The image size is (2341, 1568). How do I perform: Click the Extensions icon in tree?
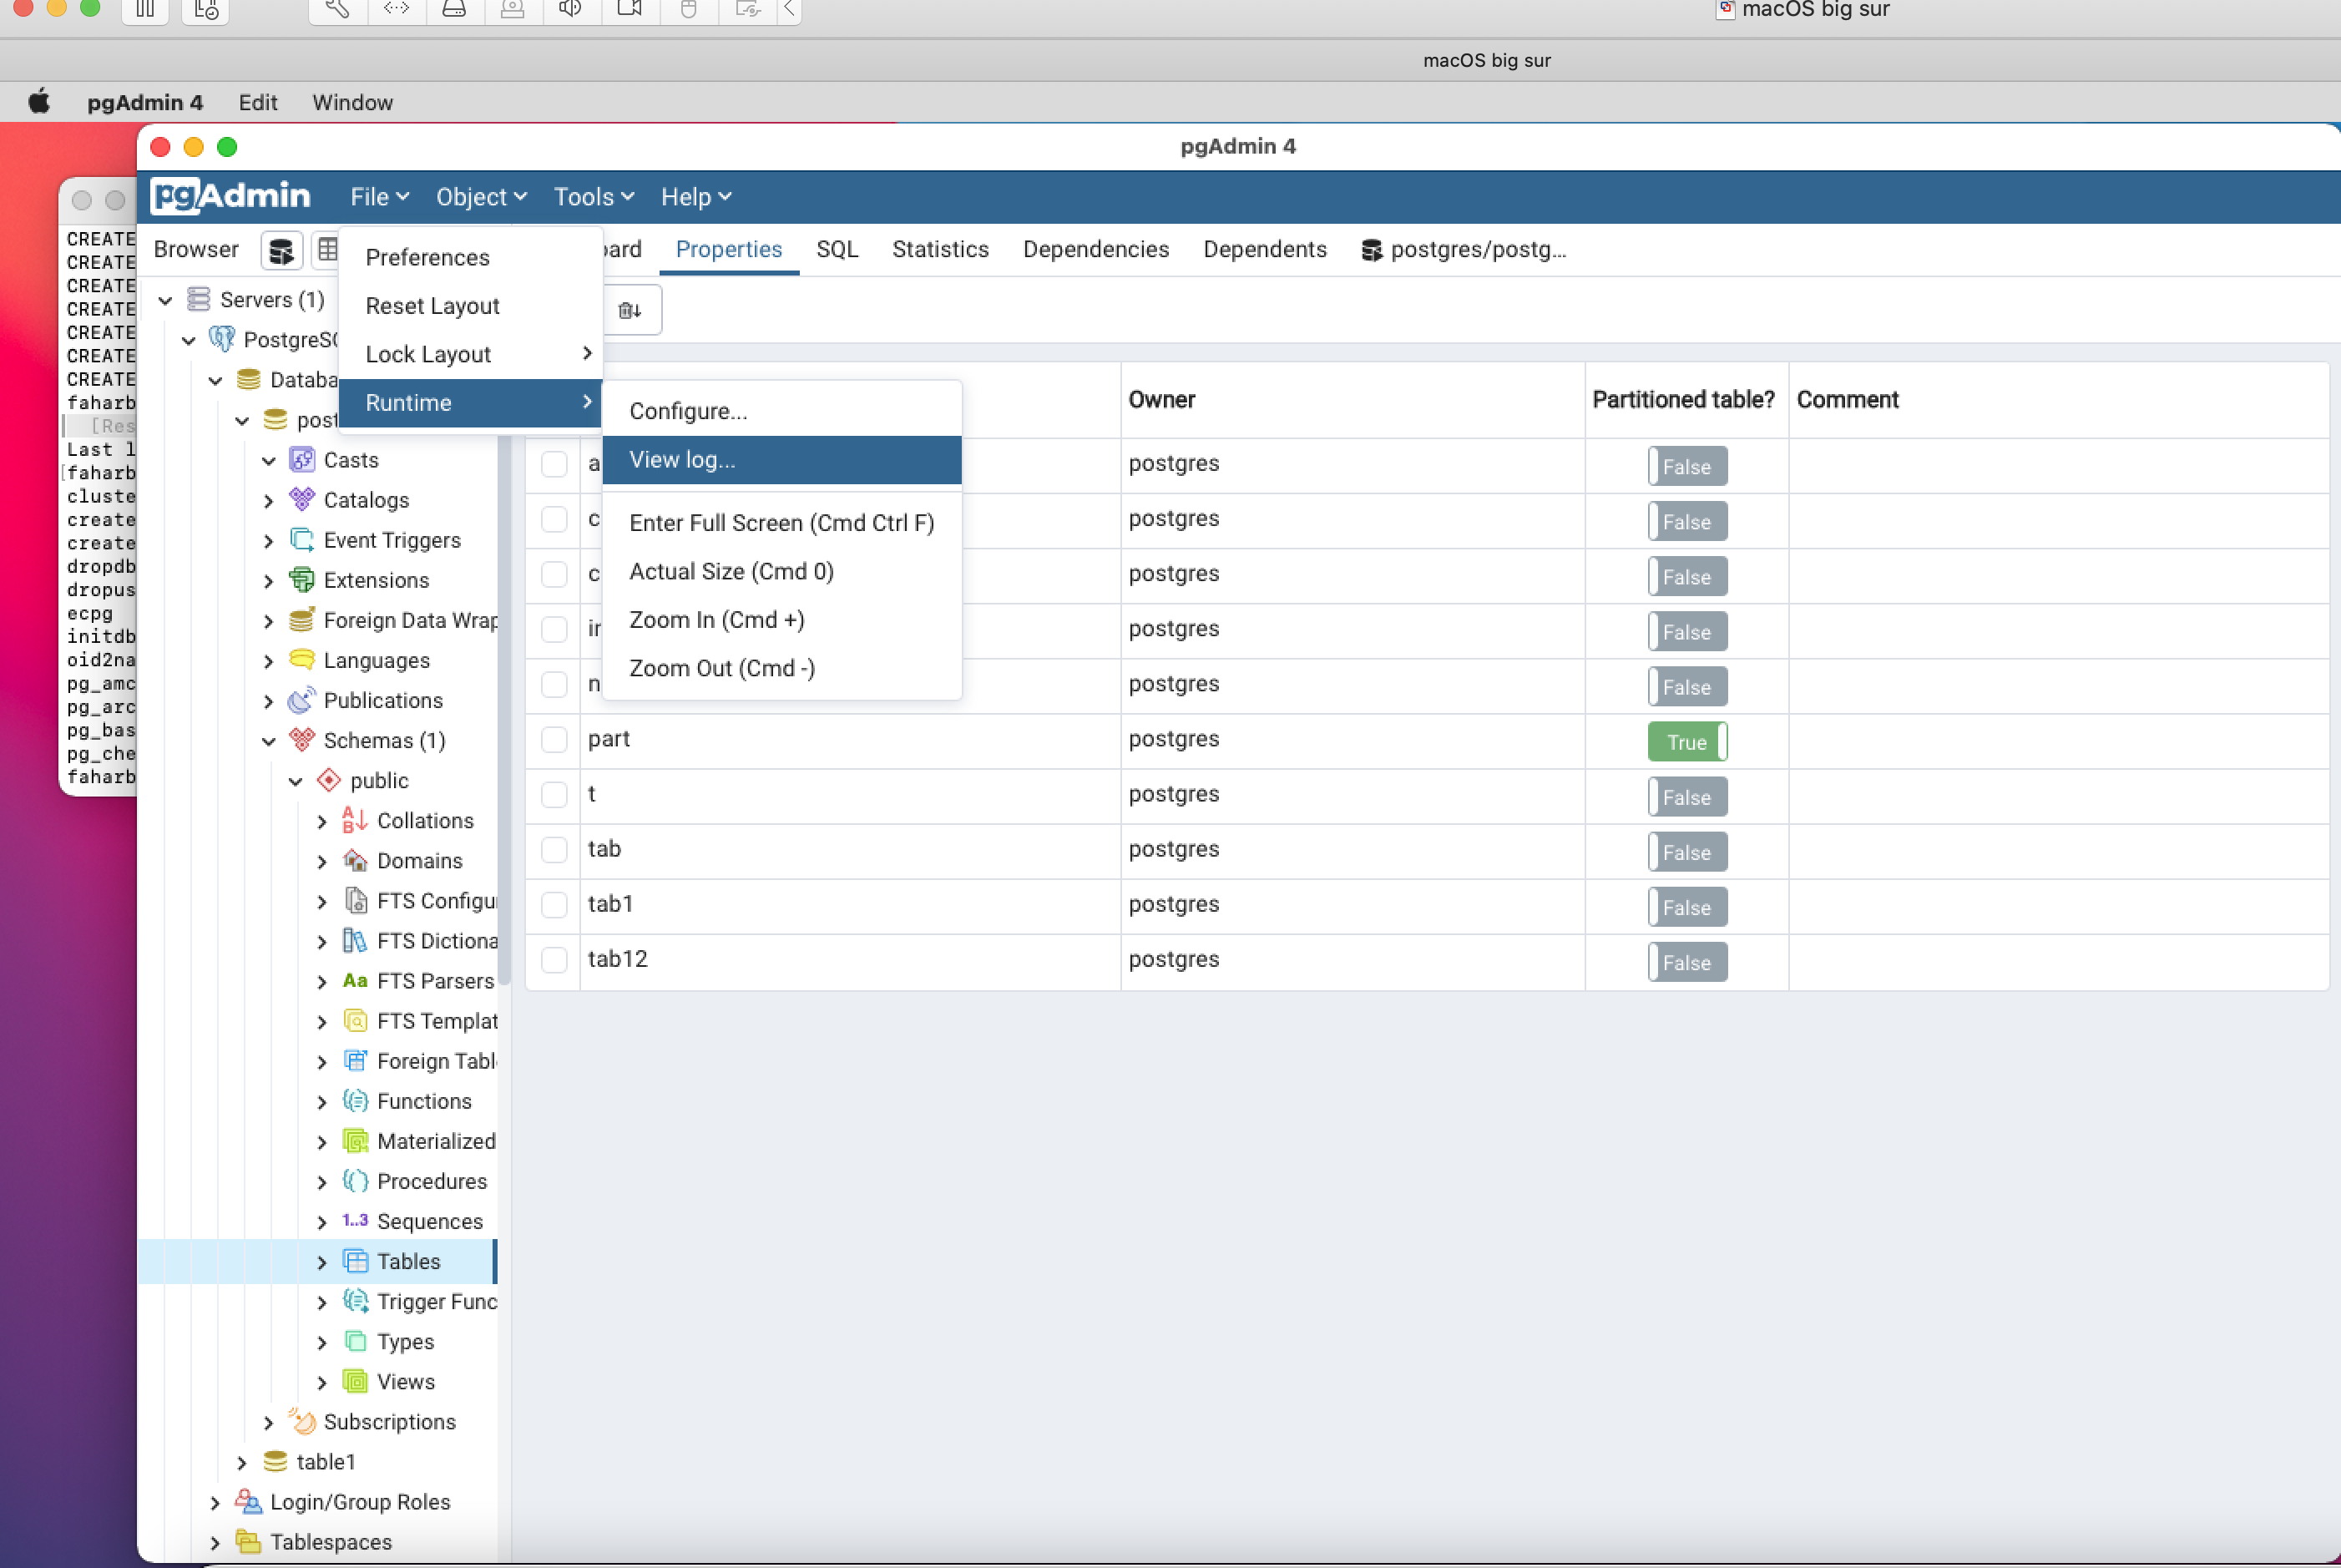(301, 580)
